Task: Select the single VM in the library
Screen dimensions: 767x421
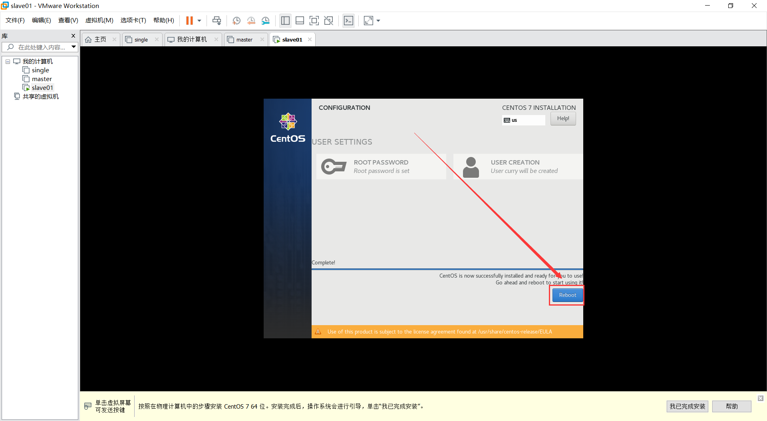Action: 40,70
